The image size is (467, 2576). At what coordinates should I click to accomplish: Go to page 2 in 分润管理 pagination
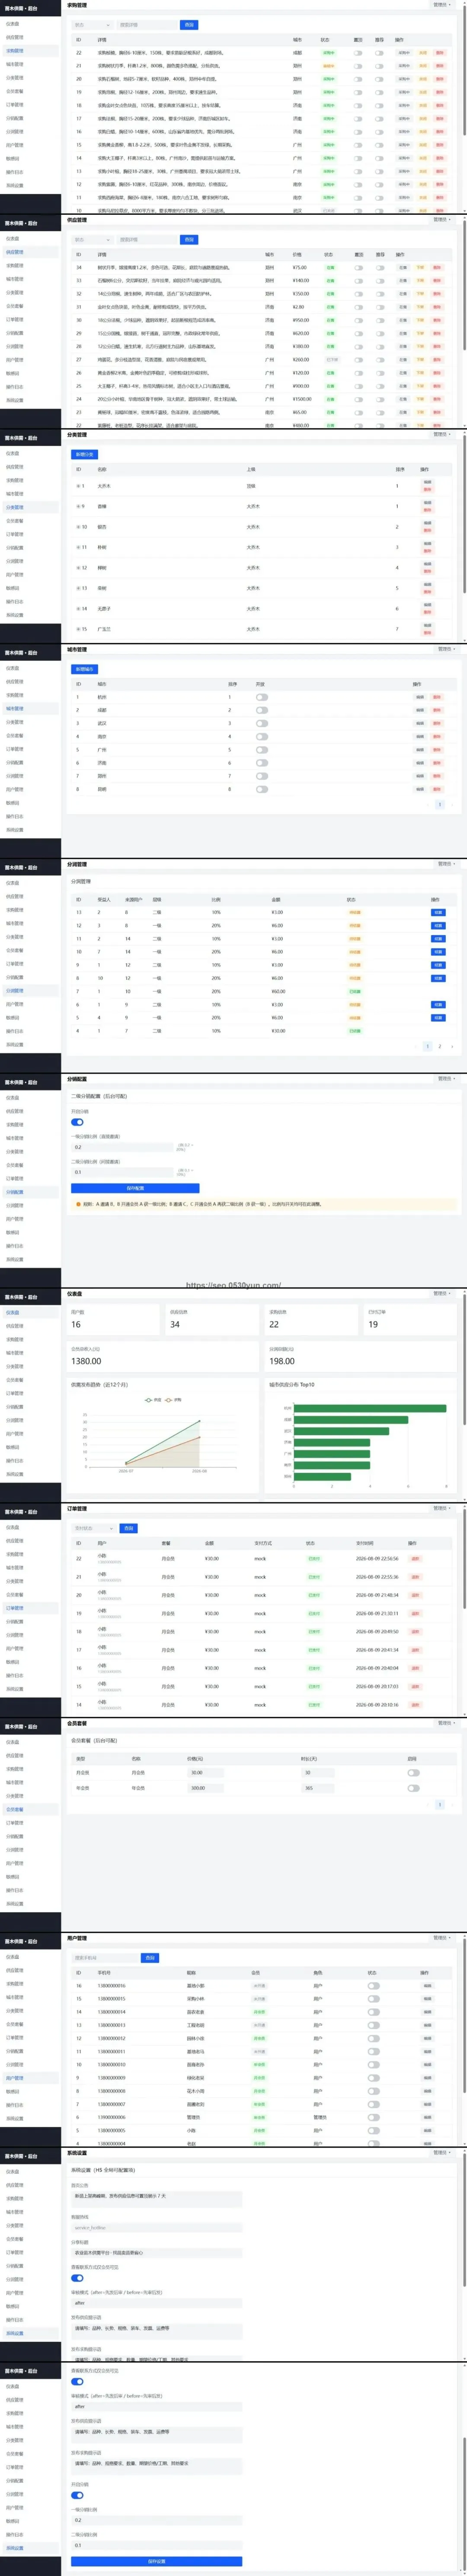tap(440, 1046)
